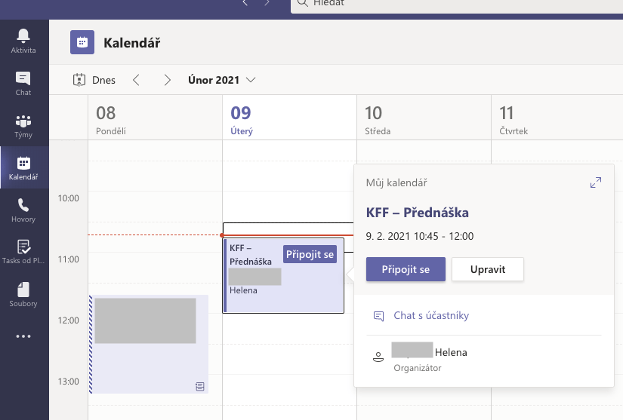623x420 pixels.
Task: Open Chat s účastníky link
Action: pyautogui.click(x=430, y=316)
